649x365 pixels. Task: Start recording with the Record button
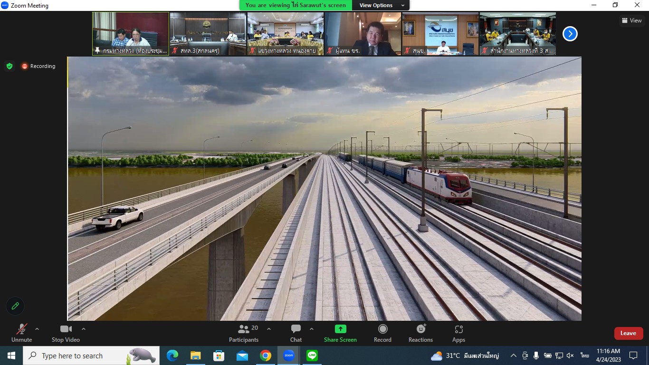coord(382,333)
